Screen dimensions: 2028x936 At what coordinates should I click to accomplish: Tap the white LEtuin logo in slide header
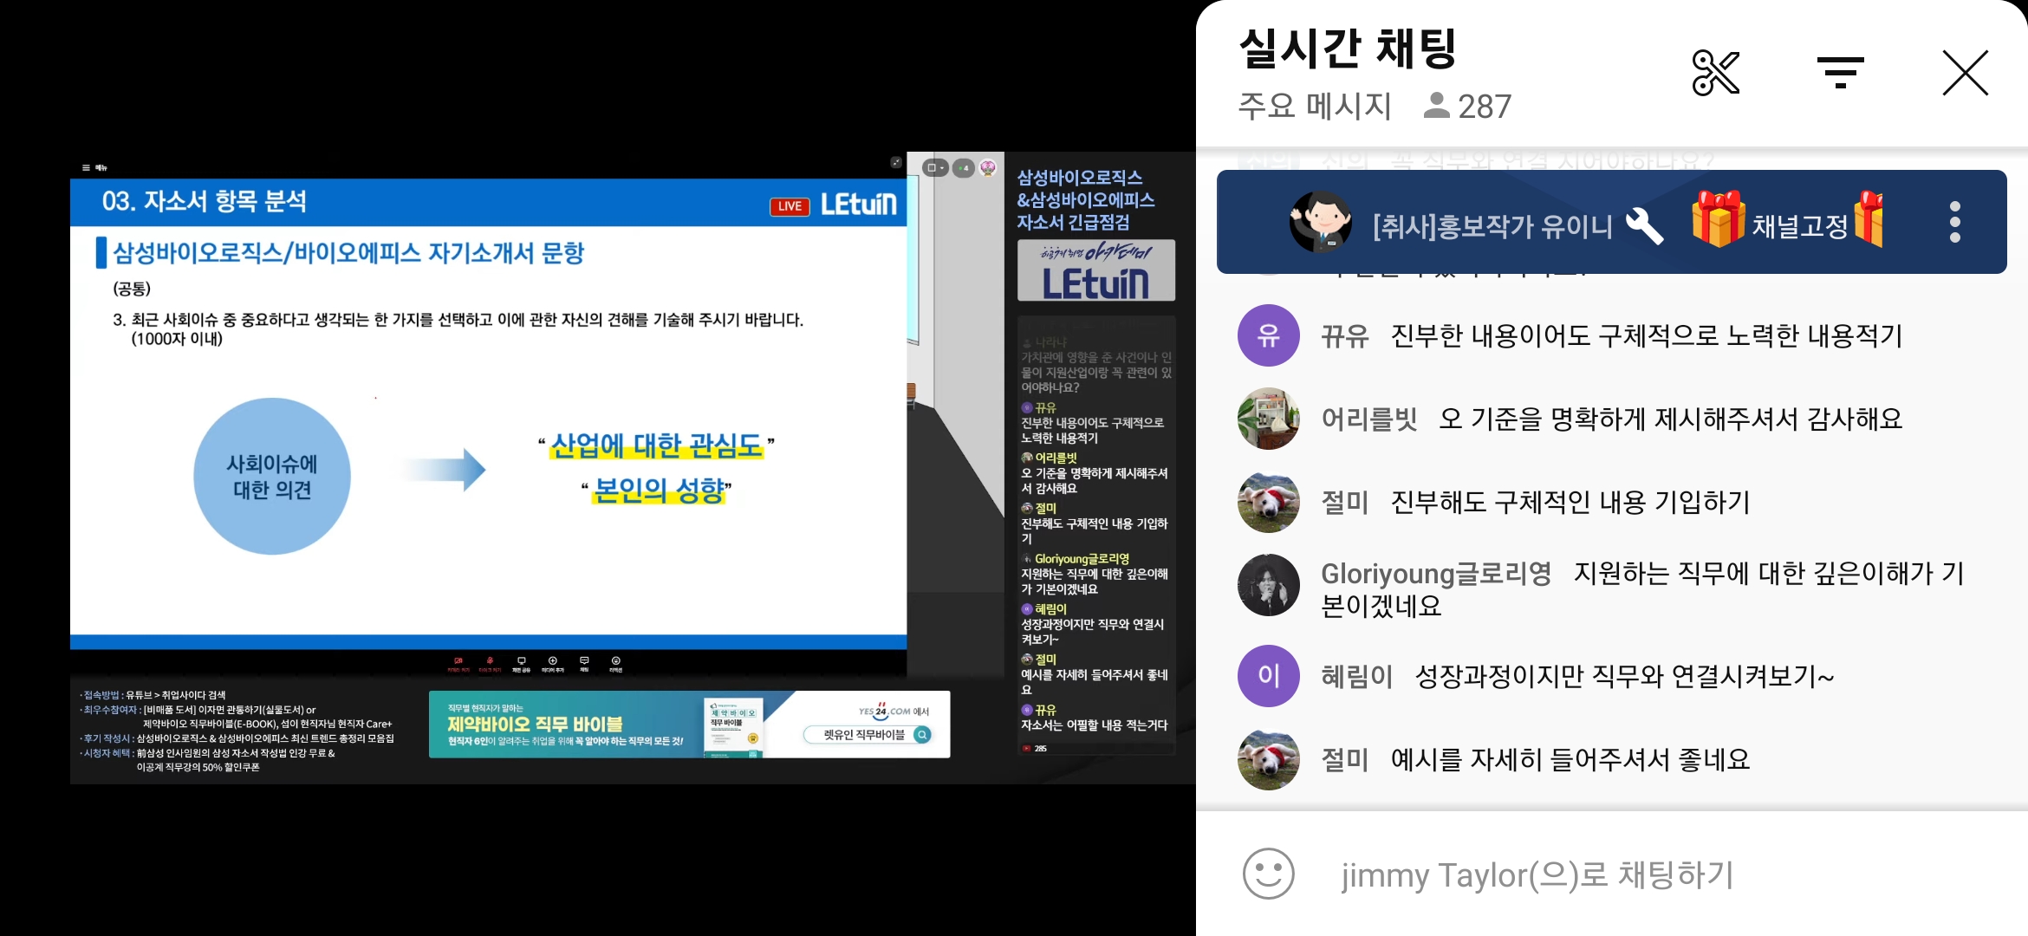coord(858,204)
